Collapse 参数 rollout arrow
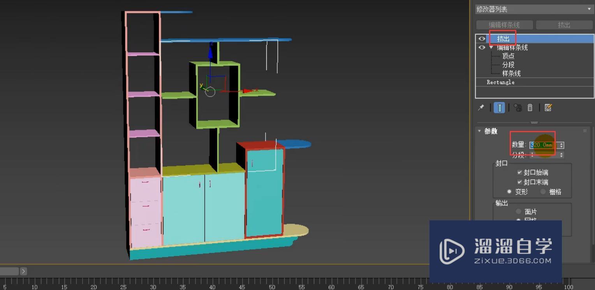This screenshot has width=595, height=290. pos(479,131)
